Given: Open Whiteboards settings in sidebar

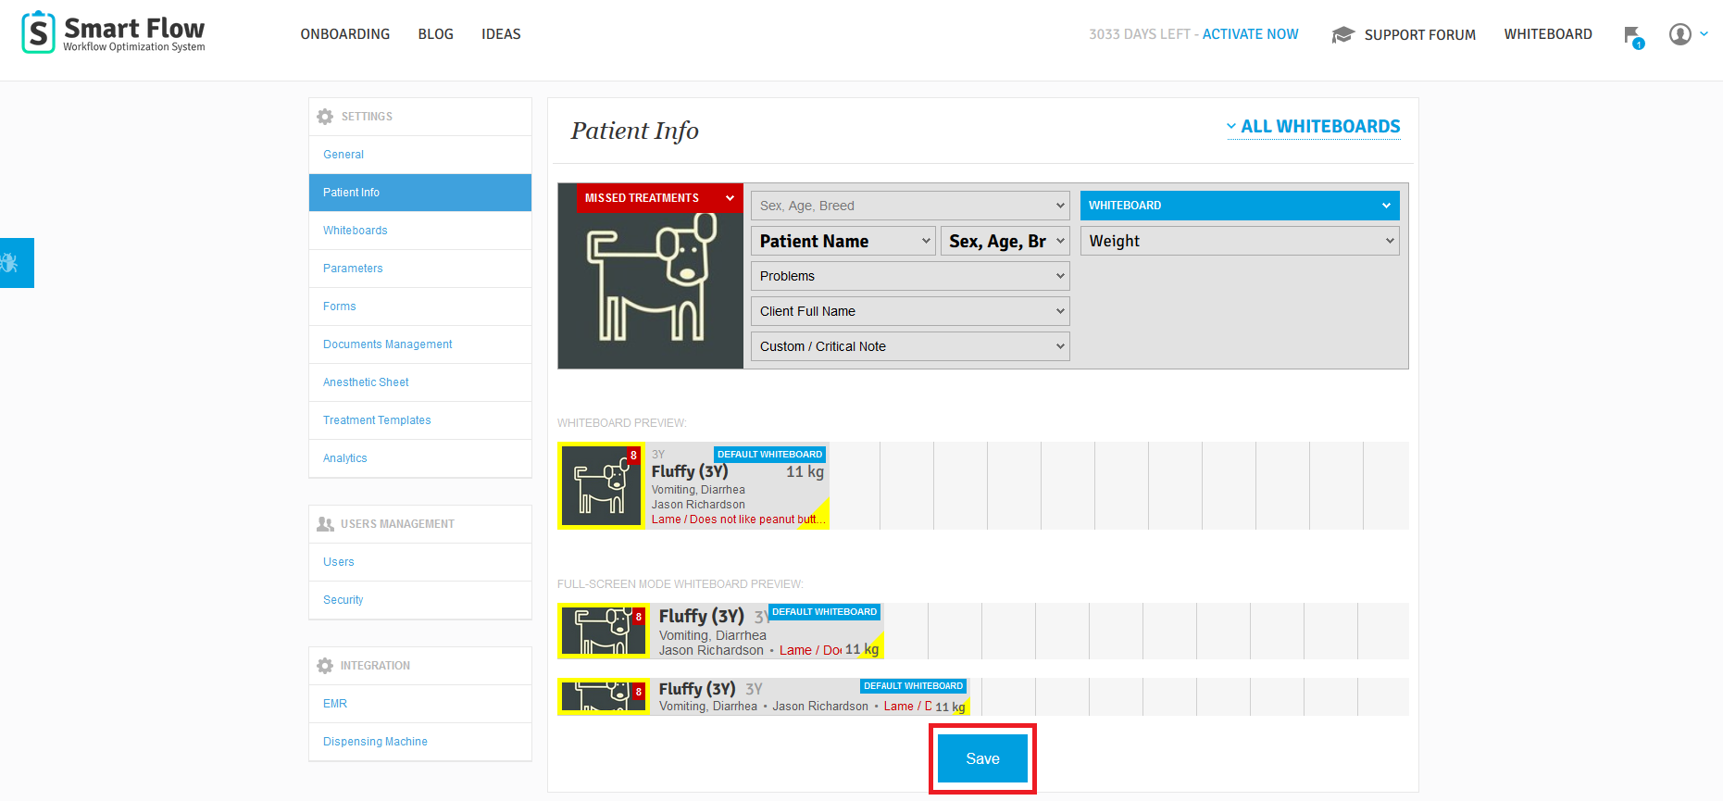Looking at the screenshot, I should [420, 231].
